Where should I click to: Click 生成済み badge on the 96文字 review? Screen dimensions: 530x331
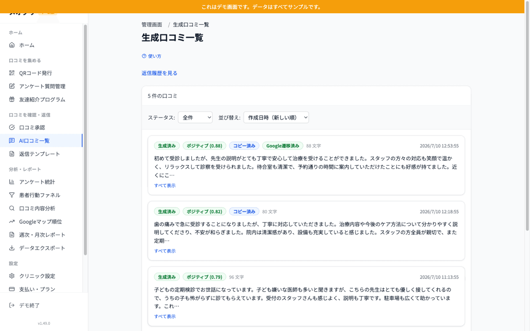tap(167, 277)
